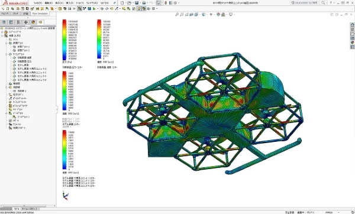Open the File menu in menu bar
This screenshot has width=355, height=214.
(38, 3)
